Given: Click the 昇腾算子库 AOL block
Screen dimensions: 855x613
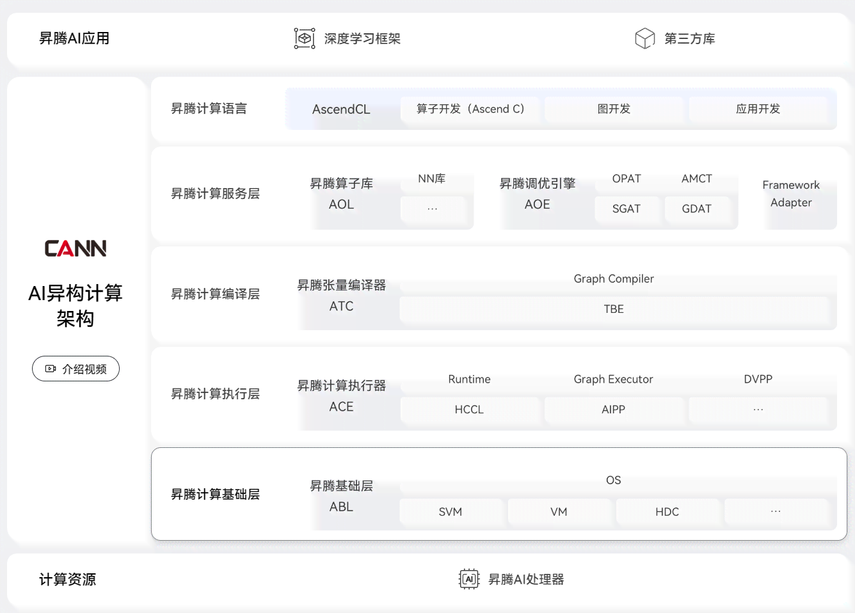Looking at the screenshot, I should click(x=341, y=194).
